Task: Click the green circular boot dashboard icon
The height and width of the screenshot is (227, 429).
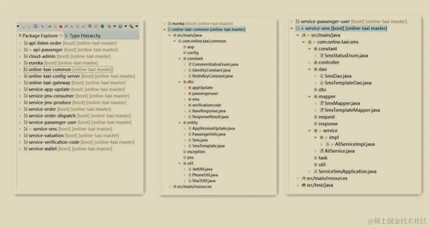Action: coord(102,27)
